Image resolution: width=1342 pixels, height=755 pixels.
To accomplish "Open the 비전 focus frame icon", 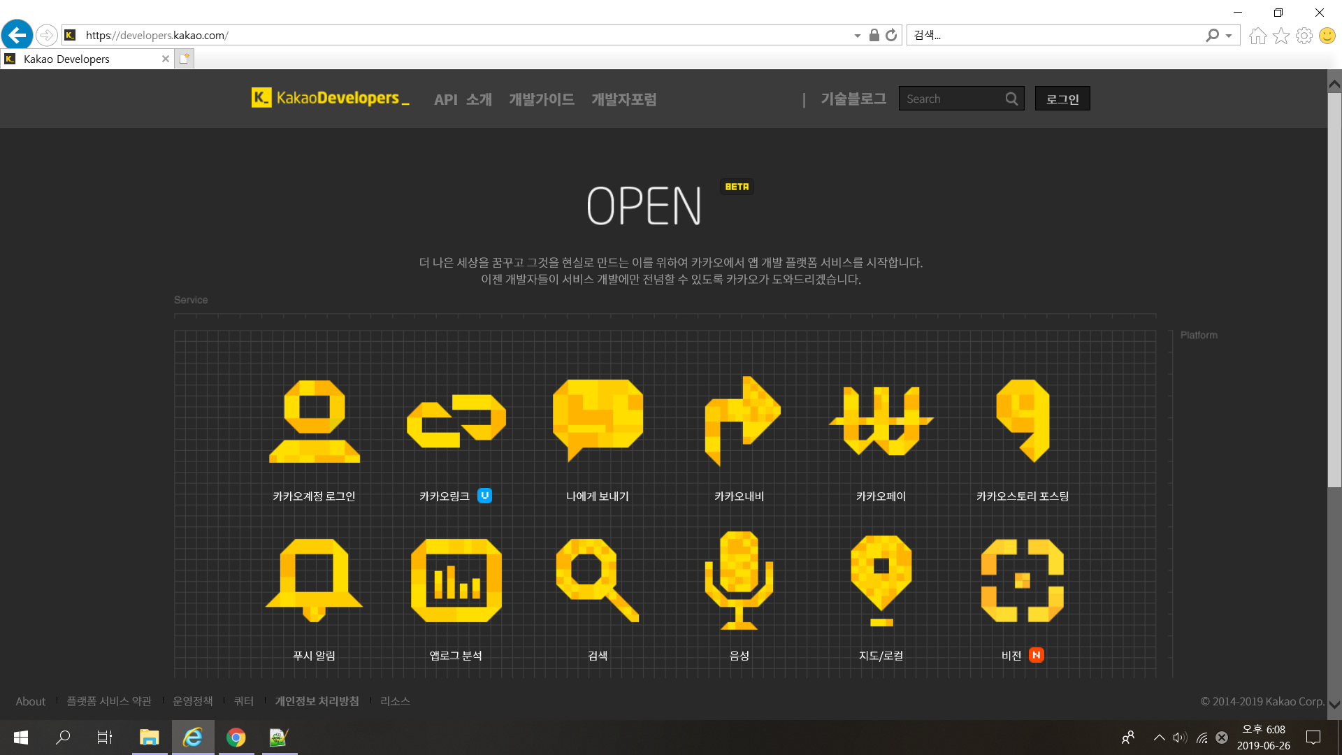I will [1023, 580].
